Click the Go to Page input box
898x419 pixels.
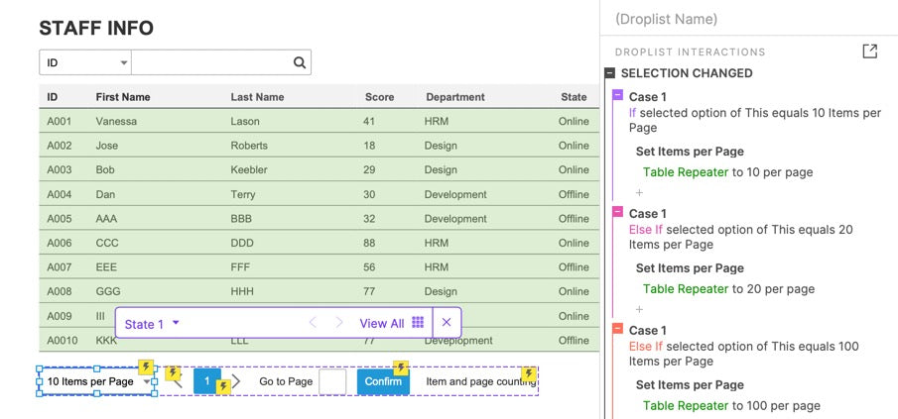click(x=332, y=381)
